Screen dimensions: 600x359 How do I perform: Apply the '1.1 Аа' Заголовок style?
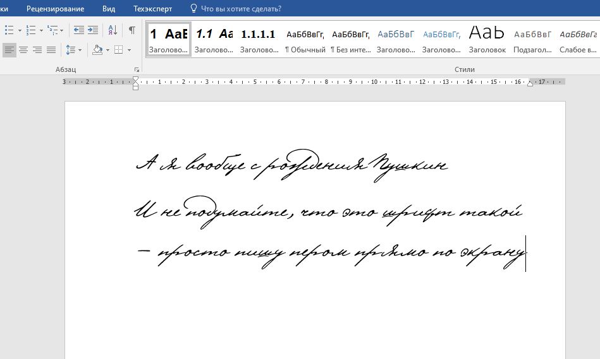(214, 39)
